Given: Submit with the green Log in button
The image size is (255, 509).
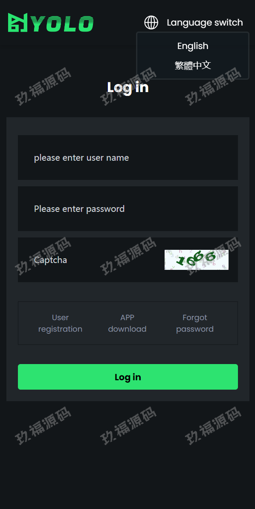Looking at the screenshot, I should pyautogui.click(x=127, y=377).
